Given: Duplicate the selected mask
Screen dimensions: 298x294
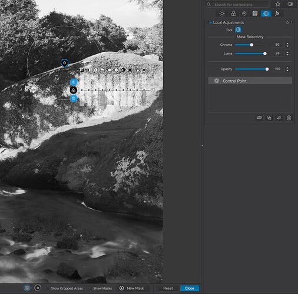Looking at the screenshot, I should (269, 118).
